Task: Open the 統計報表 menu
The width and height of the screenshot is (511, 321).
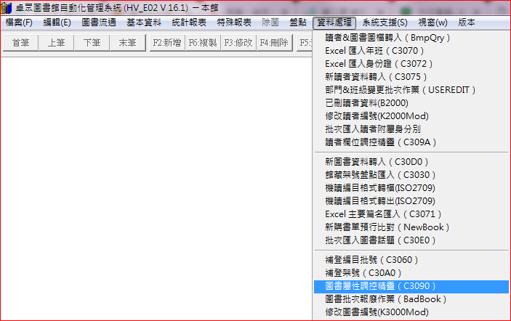Action: pos(189,23)
